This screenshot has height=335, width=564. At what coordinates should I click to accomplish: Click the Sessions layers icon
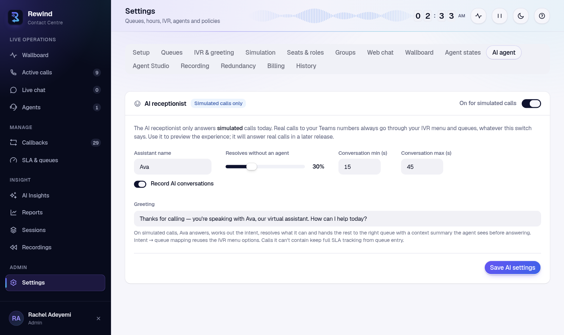[x=13, y=230]
